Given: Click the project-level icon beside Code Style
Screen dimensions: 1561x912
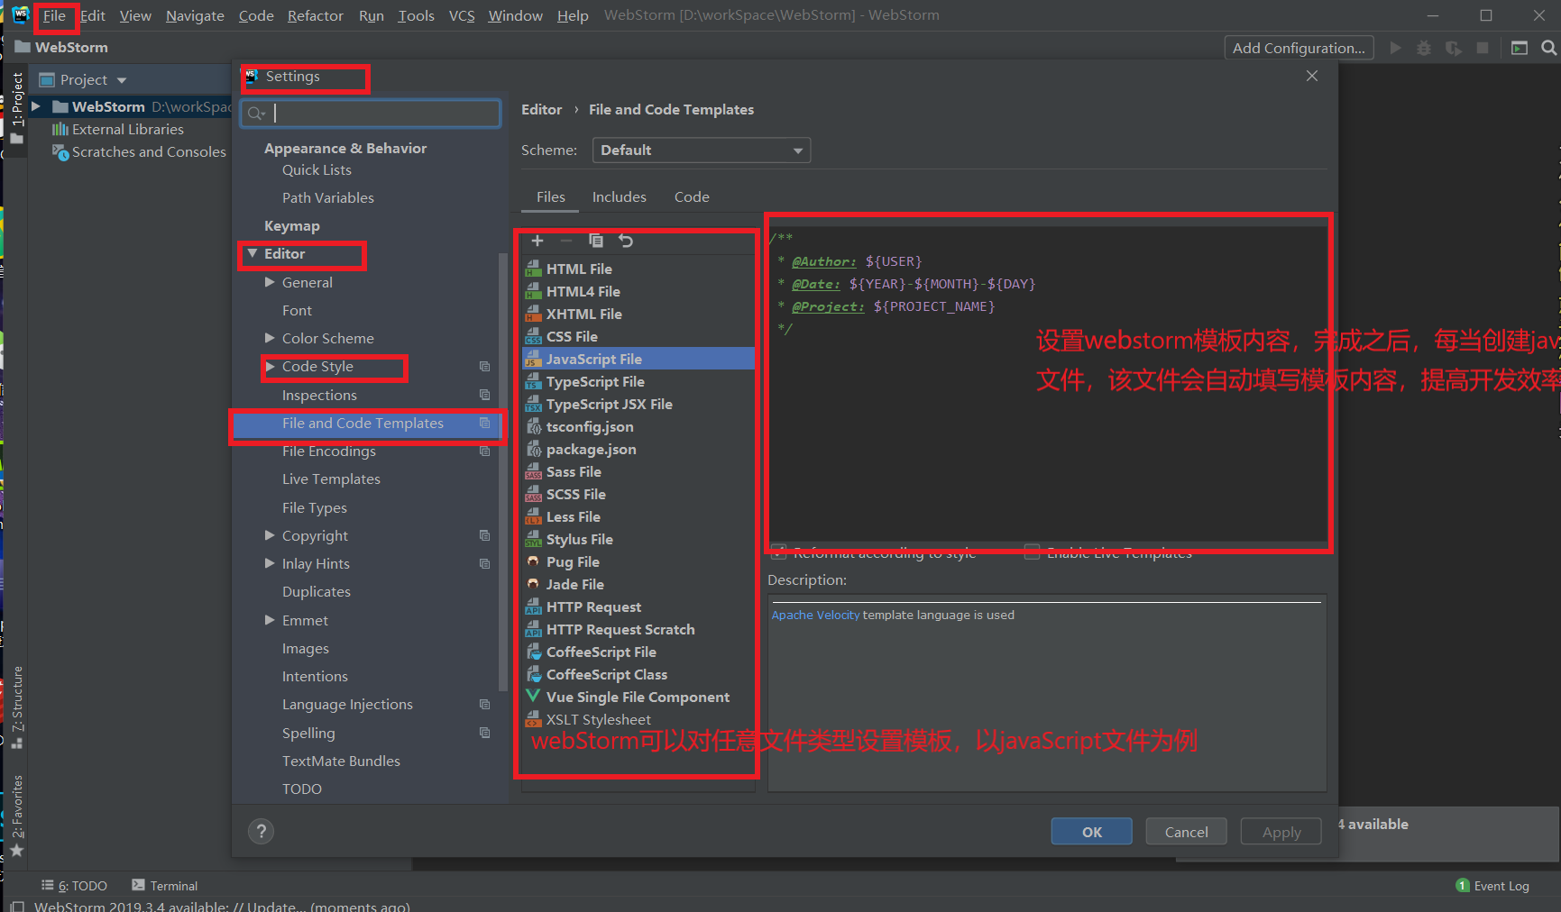Looking at the screenshot, I should [x=484, y=367].
